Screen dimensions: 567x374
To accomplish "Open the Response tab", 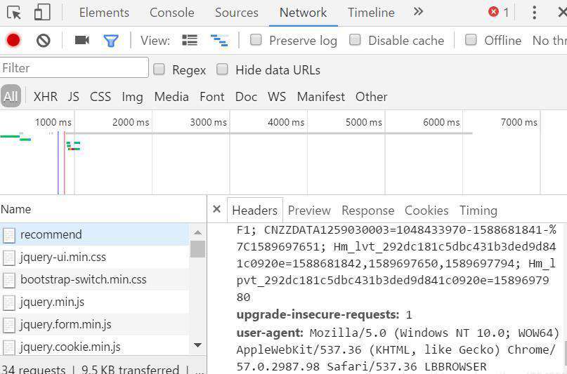I will click(367, 210).
